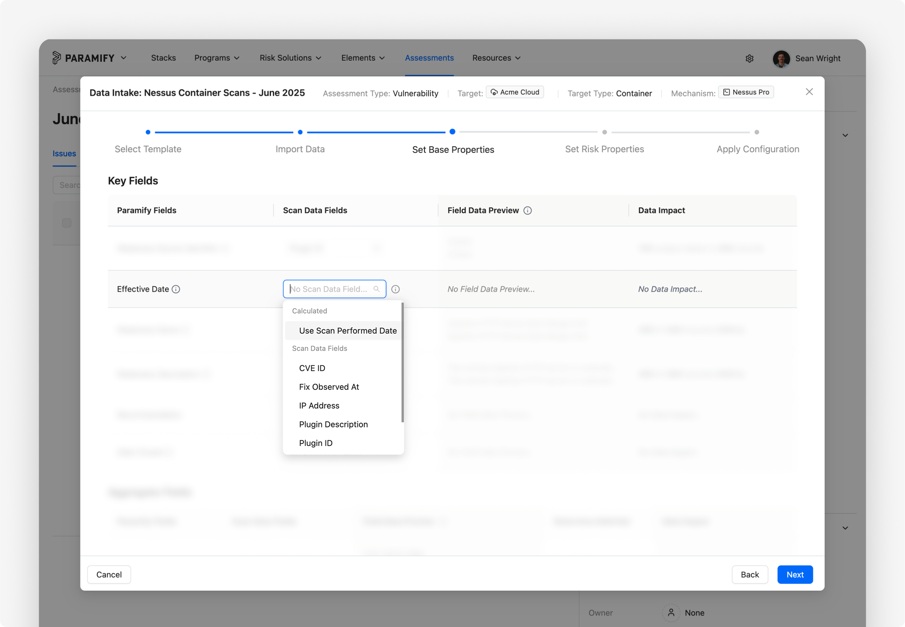Open the Paramify workspace dropdown chevron
This screenshot has height=627, width=905.
pos(124,58)
